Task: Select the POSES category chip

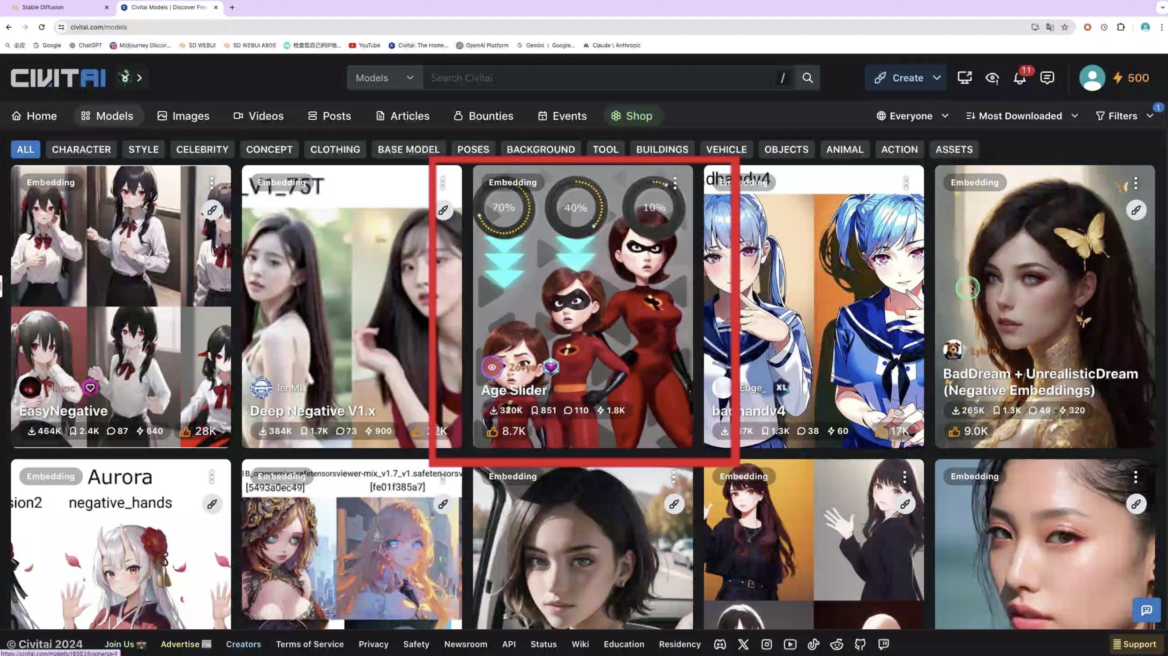Action: [473, 150]
